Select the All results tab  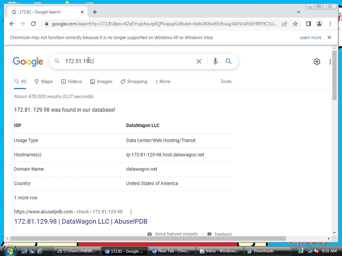click(x=20, y=82)
